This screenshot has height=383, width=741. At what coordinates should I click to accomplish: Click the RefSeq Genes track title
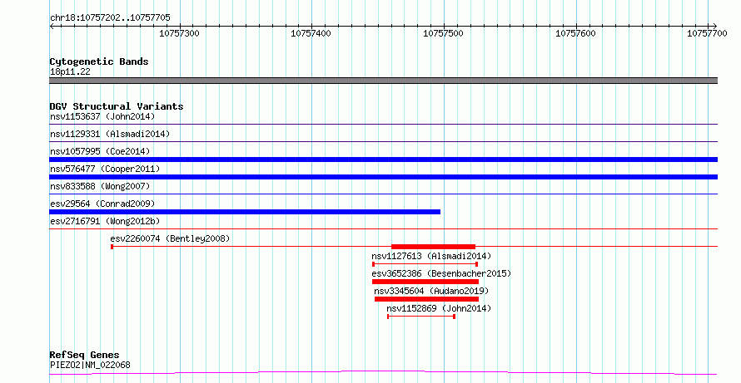(x=85, y=355)
